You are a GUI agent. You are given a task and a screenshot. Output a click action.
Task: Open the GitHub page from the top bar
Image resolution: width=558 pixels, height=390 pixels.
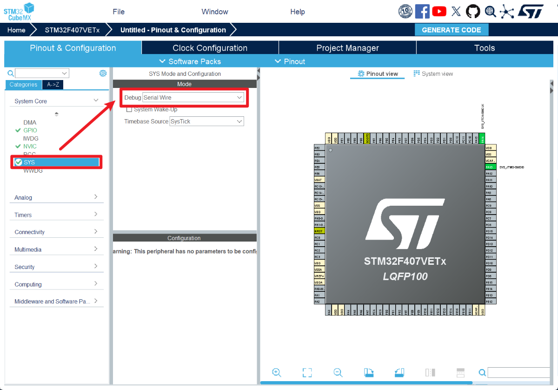[x=473, y=11]
